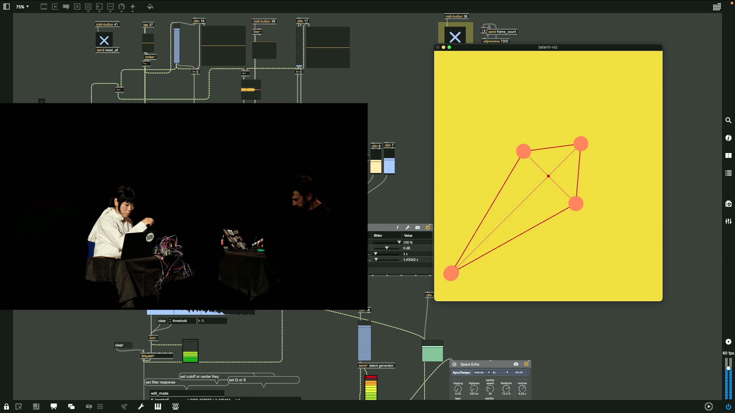Open the patcher inspector wrench

pos(141,406)
